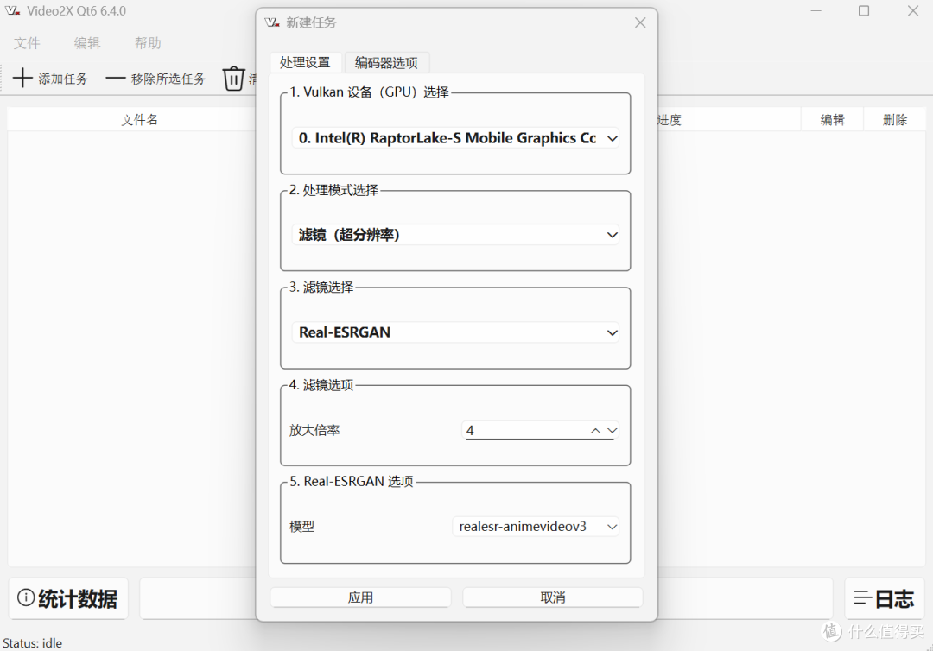933x651 pixels.
Task: Decrease 放大倍率 with the down arrow
Action: [x=612, y=431]
